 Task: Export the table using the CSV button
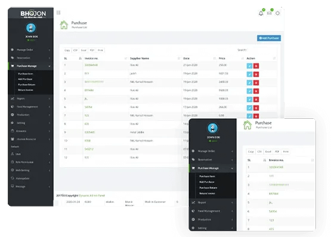click(x=75, y=50)
